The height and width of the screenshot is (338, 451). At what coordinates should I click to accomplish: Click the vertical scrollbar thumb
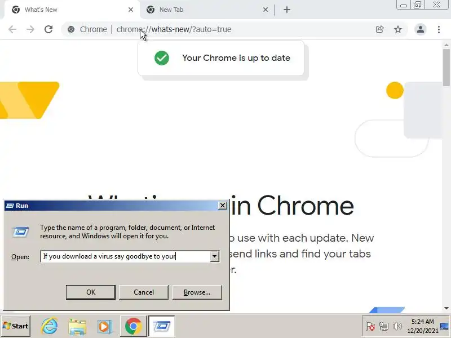point(446,67)
